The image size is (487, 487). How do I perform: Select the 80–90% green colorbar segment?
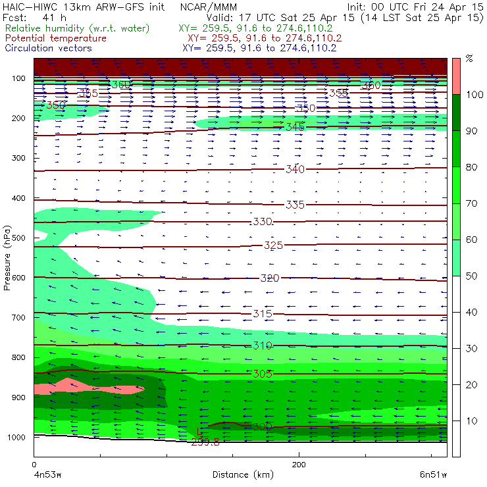(x=456, y=149)
